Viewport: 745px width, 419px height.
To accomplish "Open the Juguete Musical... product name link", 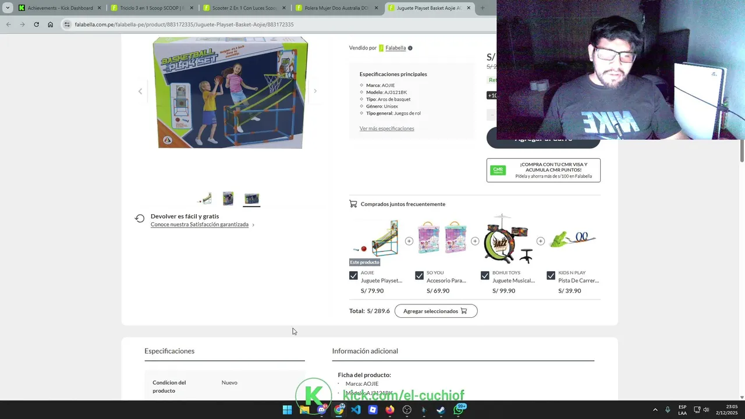I will coord(513,280).
